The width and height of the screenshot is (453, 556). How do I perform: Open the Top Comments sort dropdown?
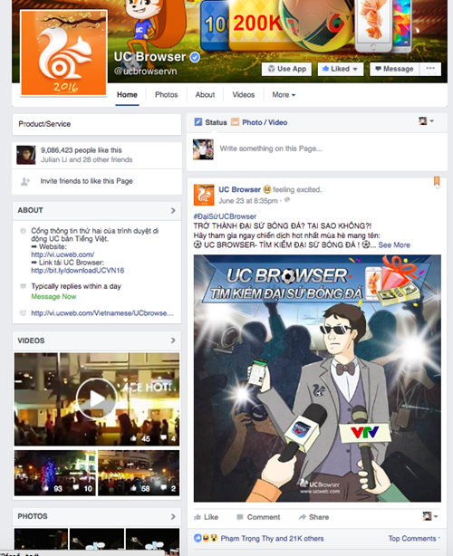coord(414,539)
